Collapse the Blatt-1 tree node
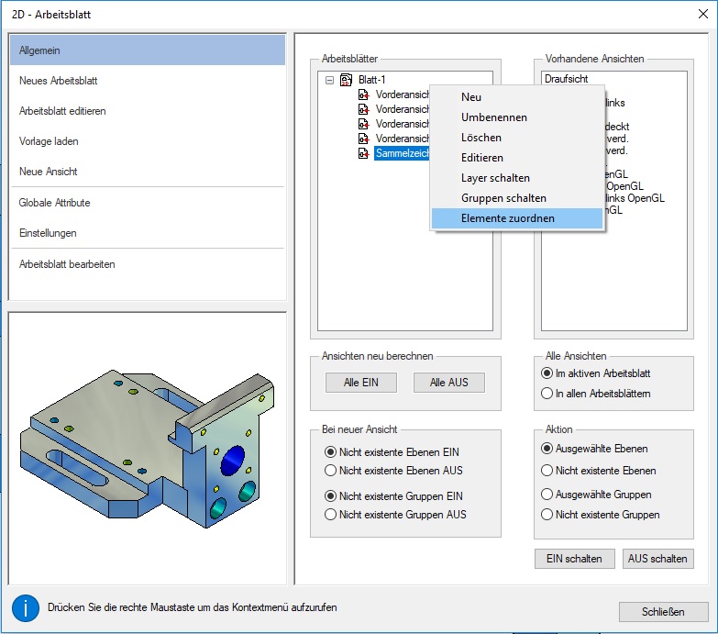This screenshot has height=634, width=718. 329,80
